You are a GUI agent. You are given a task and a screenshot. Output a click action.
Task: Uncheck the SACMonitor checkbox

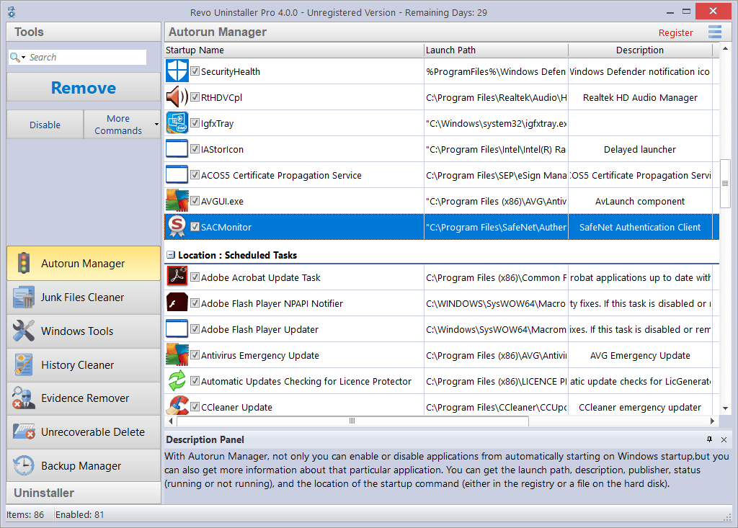(195, 226)
